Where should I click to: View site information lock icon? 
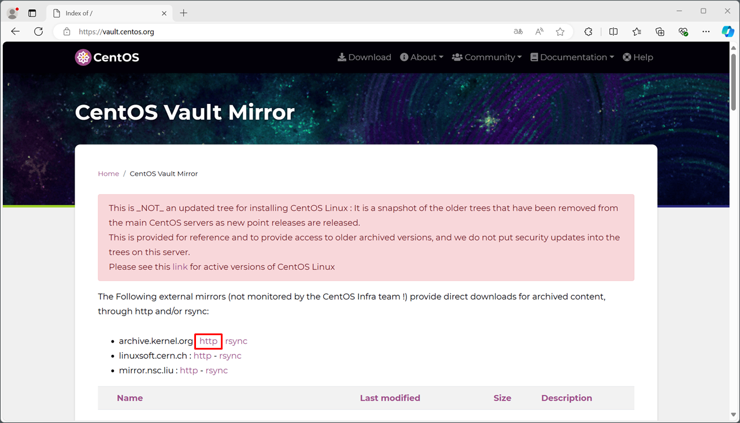click(x=67, y=32)
